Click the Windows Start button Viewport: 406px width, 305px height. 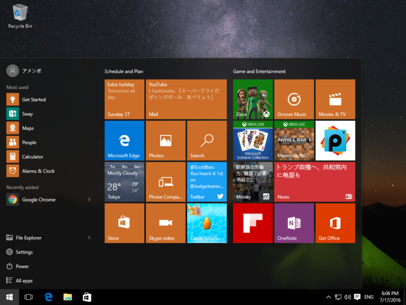pyautogui.click(x=10, y=297)
